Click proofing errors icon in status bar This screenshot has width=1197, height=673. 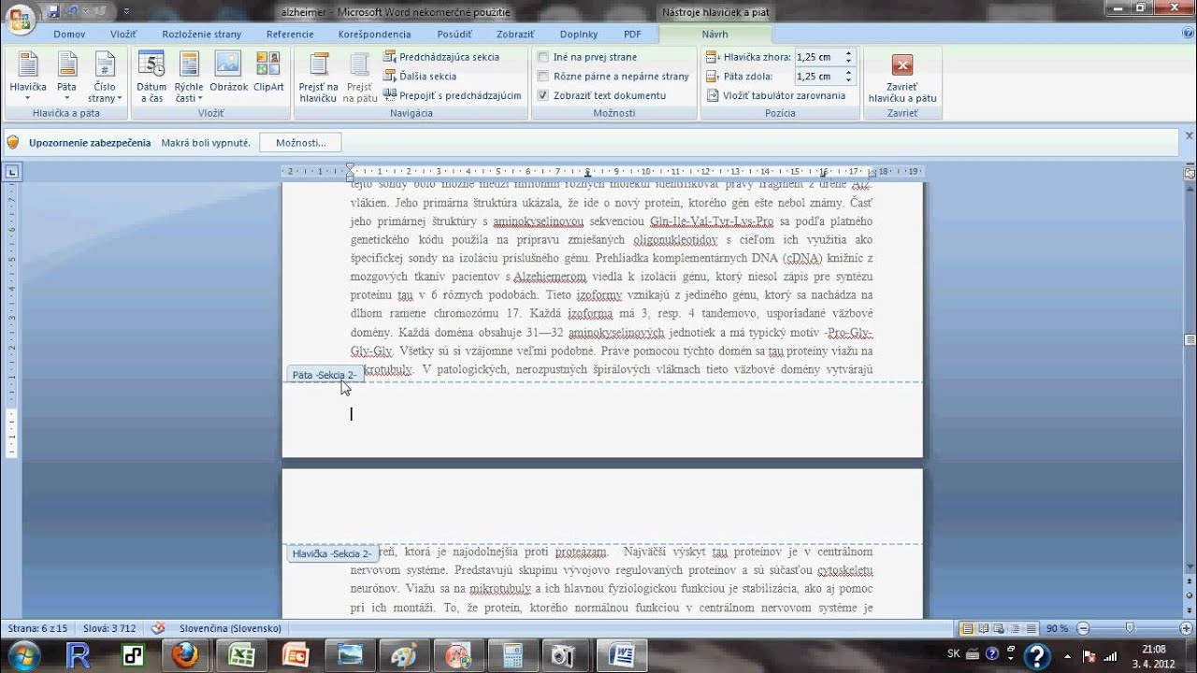pyautogui.click(x=158, y=628)
